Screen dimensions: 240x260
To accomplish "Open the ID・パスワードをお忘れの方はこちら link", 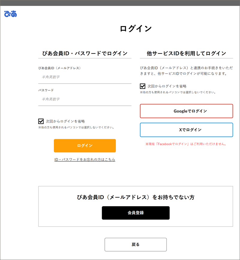I will point(85,159).
